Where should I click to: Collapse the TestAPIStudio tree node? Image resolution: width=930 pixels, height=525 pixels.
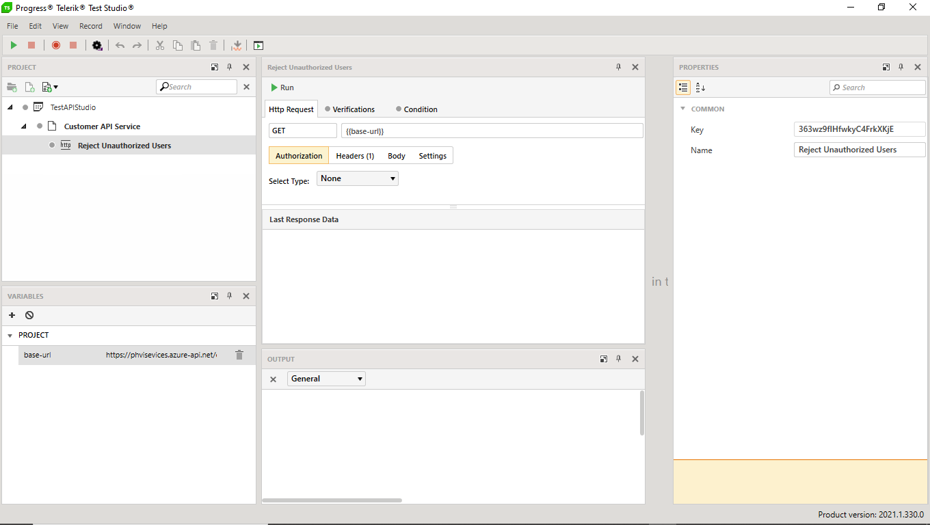coord(10,107)
